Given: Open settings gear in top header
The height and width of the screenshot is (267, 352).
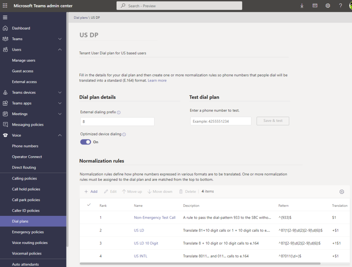Looking at the screenshot, I should (x=328, y=5).
